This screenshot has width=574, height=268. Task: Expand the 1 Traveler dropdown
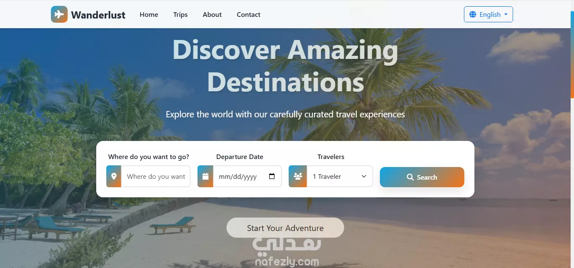click(x=340, y=176)
